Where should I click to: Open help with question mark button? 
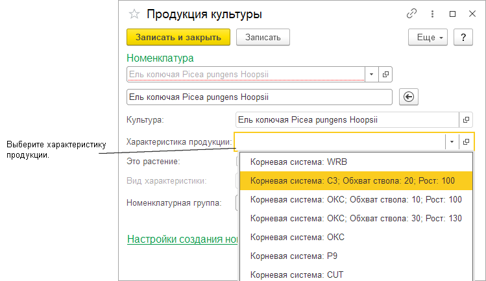pyautogui.click(x=463, y=37)
